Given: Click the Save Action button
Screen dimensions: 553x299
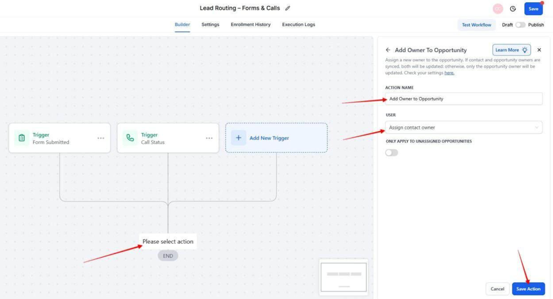Looking at the screenshot, I should pos(528,289).
